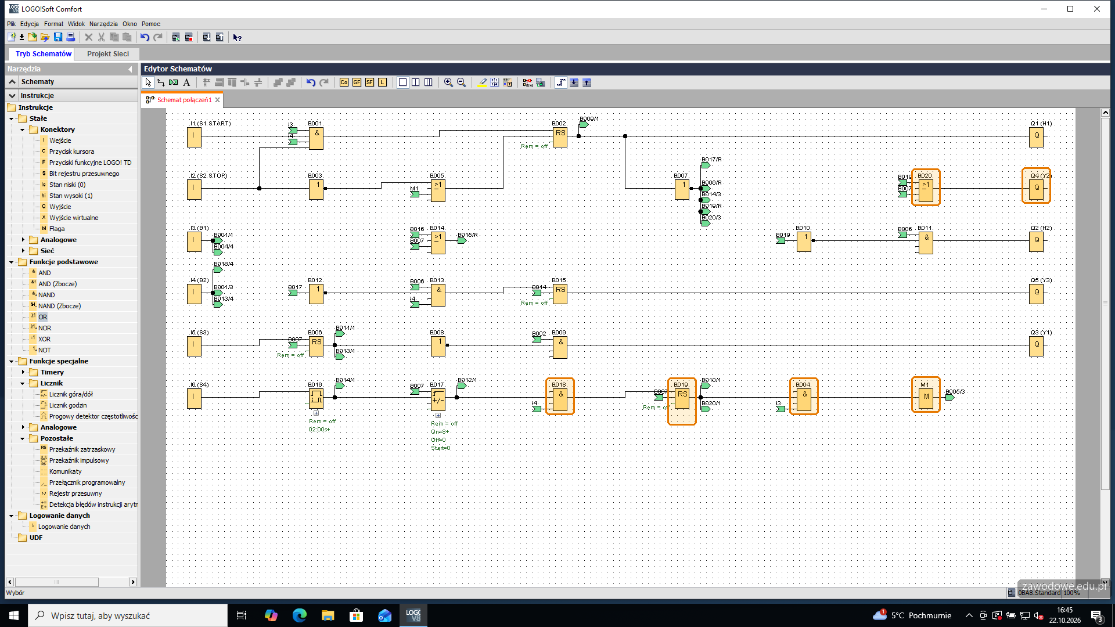Viewport: 1115px width, 627px height.
Task: Select the connect wiring tool
Action: [x=161, y=82]
